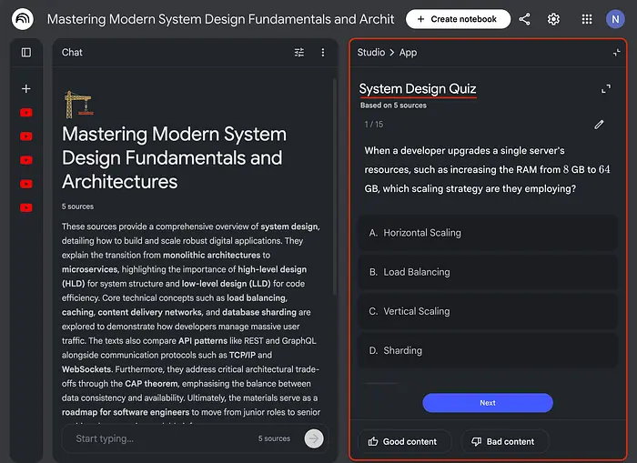This screenshot has width=637, height=463.
Task: Select the first YouTube source icon
Action: pos(25,113)
